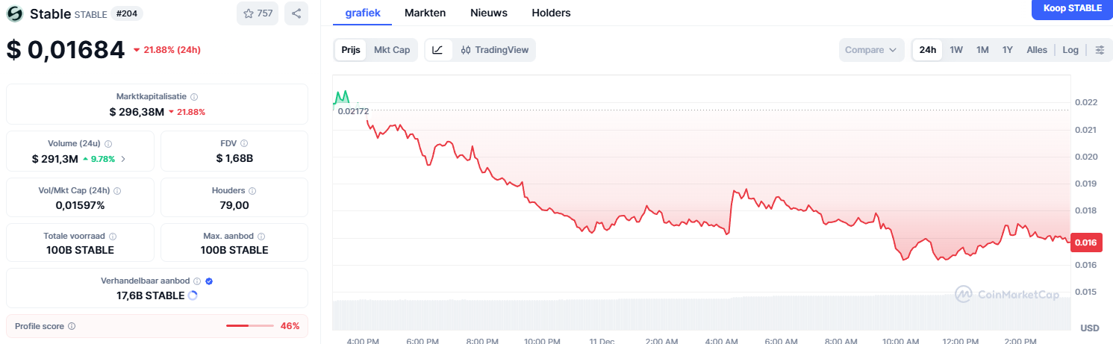Click the share icon beside watchlist

(x=296, y=13)
